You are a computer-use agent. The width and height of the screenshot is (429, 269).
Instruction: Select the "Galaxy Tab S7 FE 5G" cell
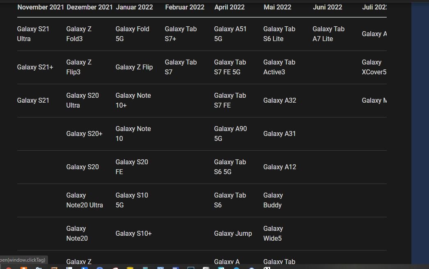pos(230,67)
